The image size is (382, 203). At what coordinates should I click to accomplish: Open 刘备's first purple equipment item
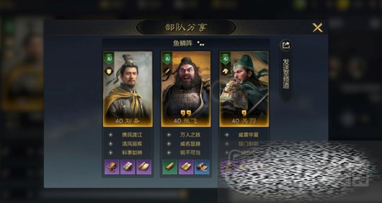point(112,167)
